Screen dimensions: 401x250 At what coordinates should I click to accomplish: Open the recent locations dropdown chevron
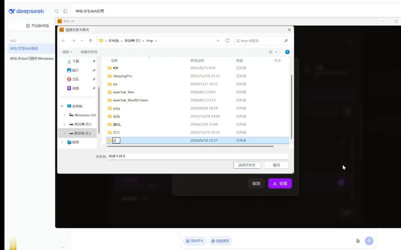click(82, 40)
